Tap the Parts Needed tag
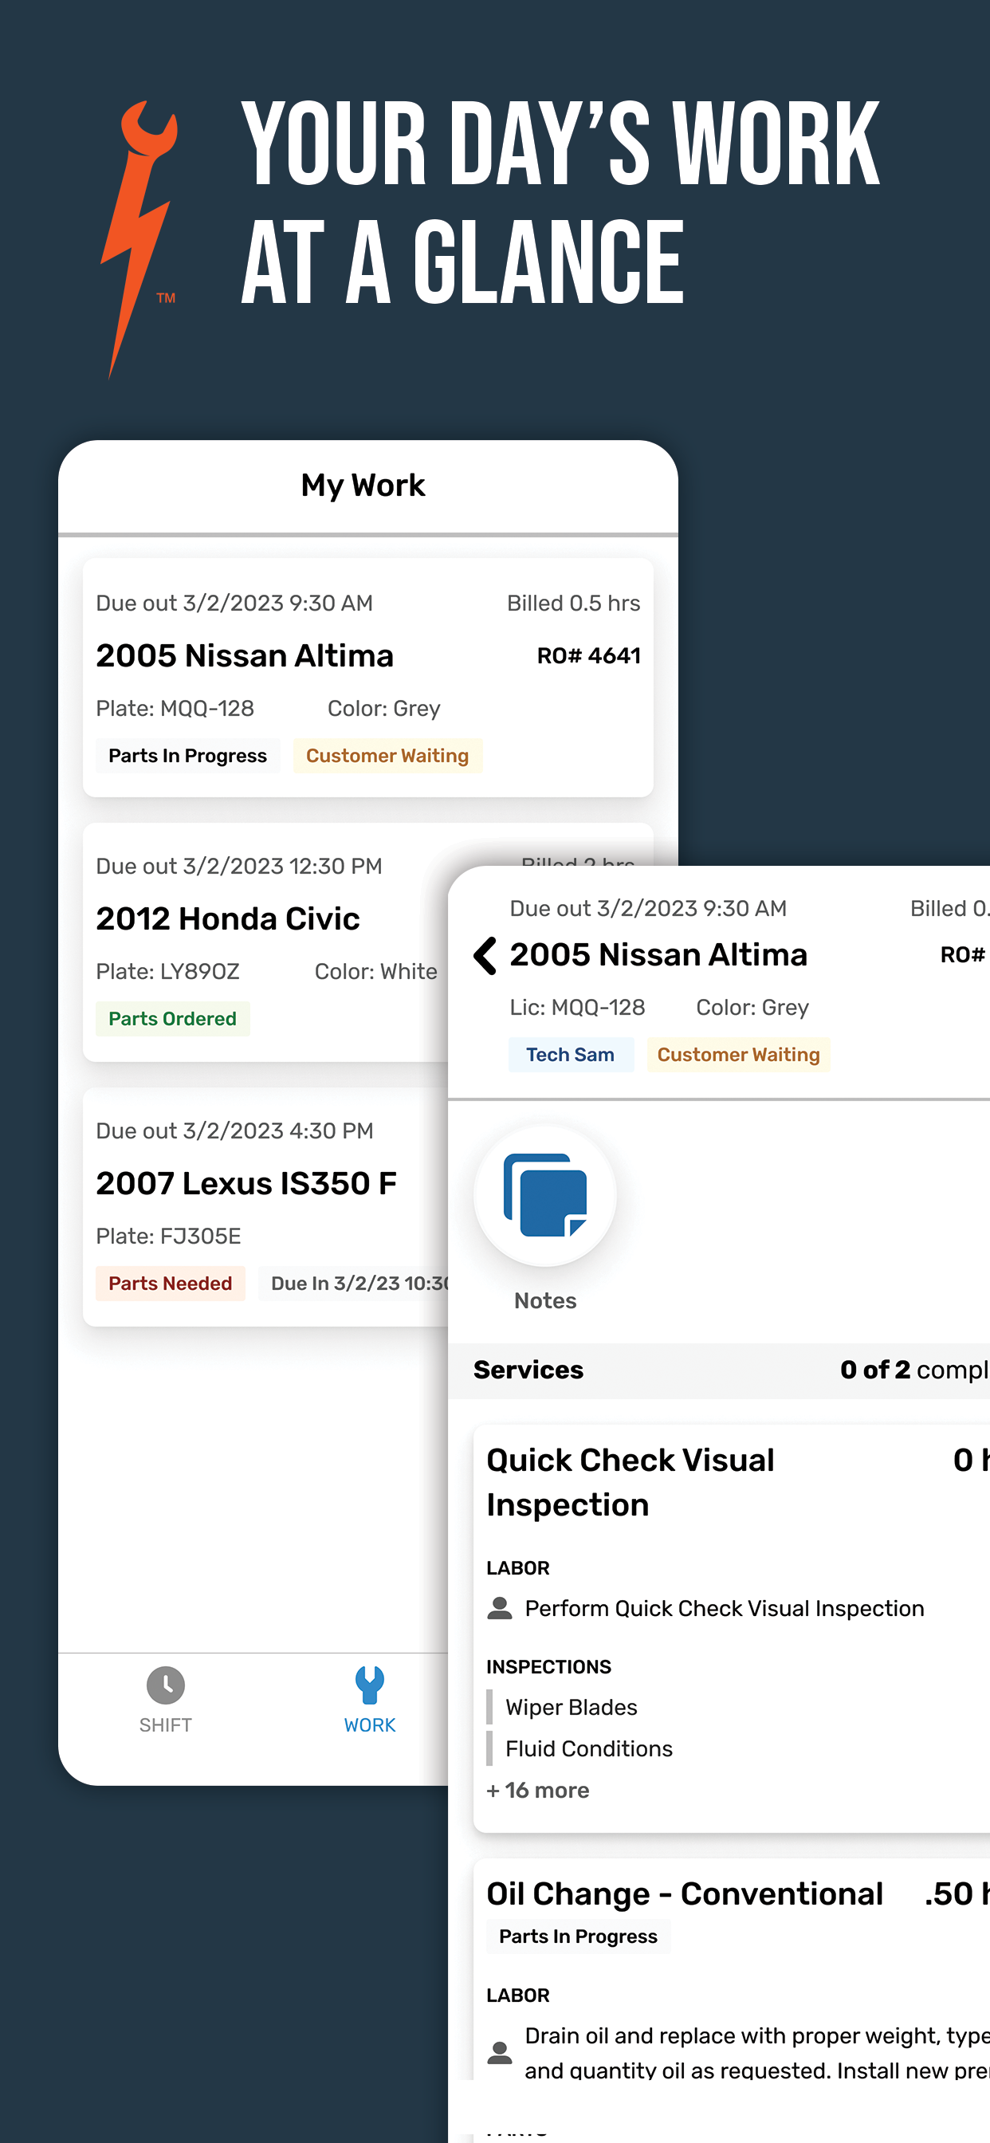This screenshot has height=2143, width=990. (x=171, y=1283)
